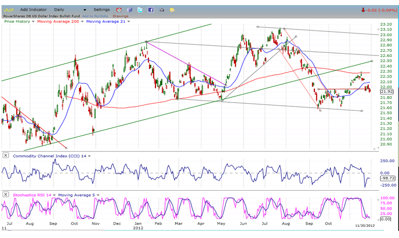Screen dimensions: 399x238
Task: Click the book icon in toolbar
Action: coord(129,10)
